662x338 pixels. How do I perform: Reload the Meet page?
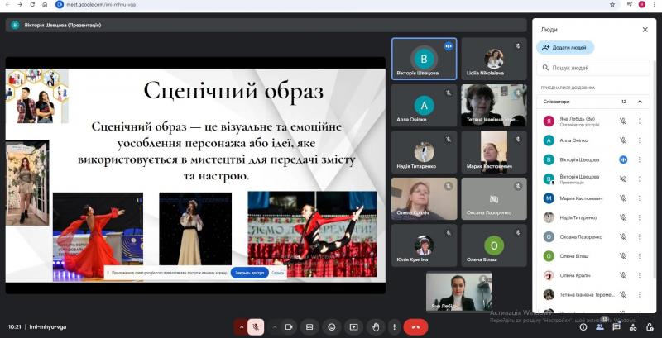tap(32, 5)
